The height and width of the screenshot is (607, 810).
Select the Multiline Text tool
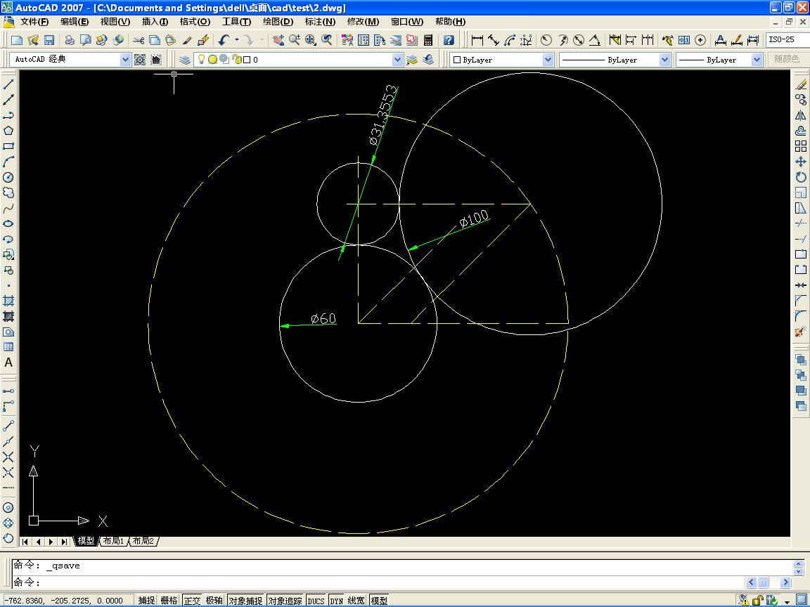(8, 363)
